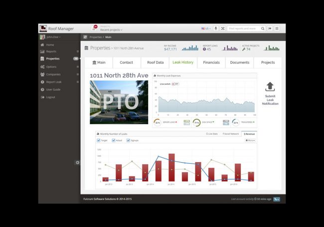Switch to the Financials tab
This screenshot has height=227, width=324.
(x=211, y=62)
